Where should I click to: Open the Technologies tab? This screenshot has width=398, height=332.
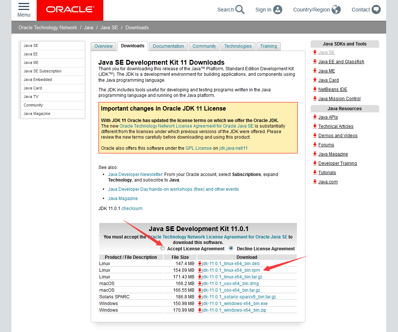pyautogui.click(x=238, y=46)
